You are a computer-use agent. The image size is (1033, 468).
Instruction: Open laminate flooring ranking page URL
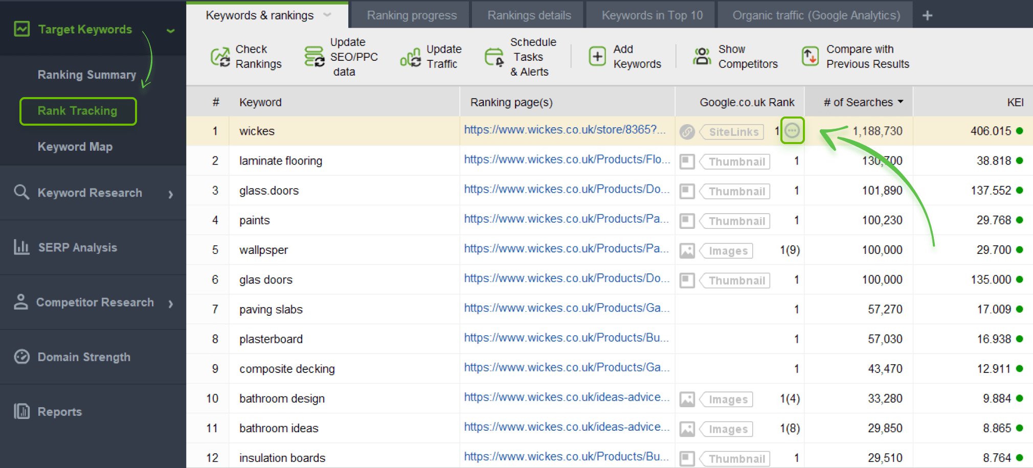pos(567,159)
